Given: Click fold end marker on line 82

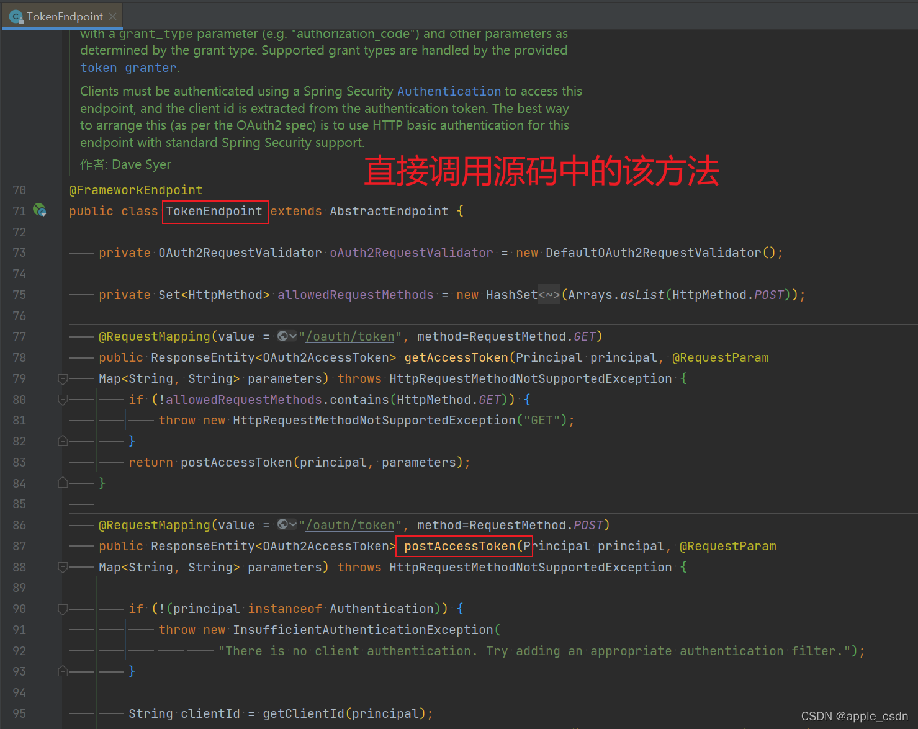Looking at the screenshot, I should coord(63,441).
